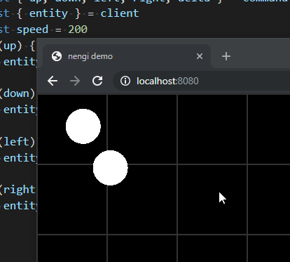Image resolution: width=290 pixels, height=262 pixels.
Task: Click the word client in code editor
Action: [x=120, y=13]
